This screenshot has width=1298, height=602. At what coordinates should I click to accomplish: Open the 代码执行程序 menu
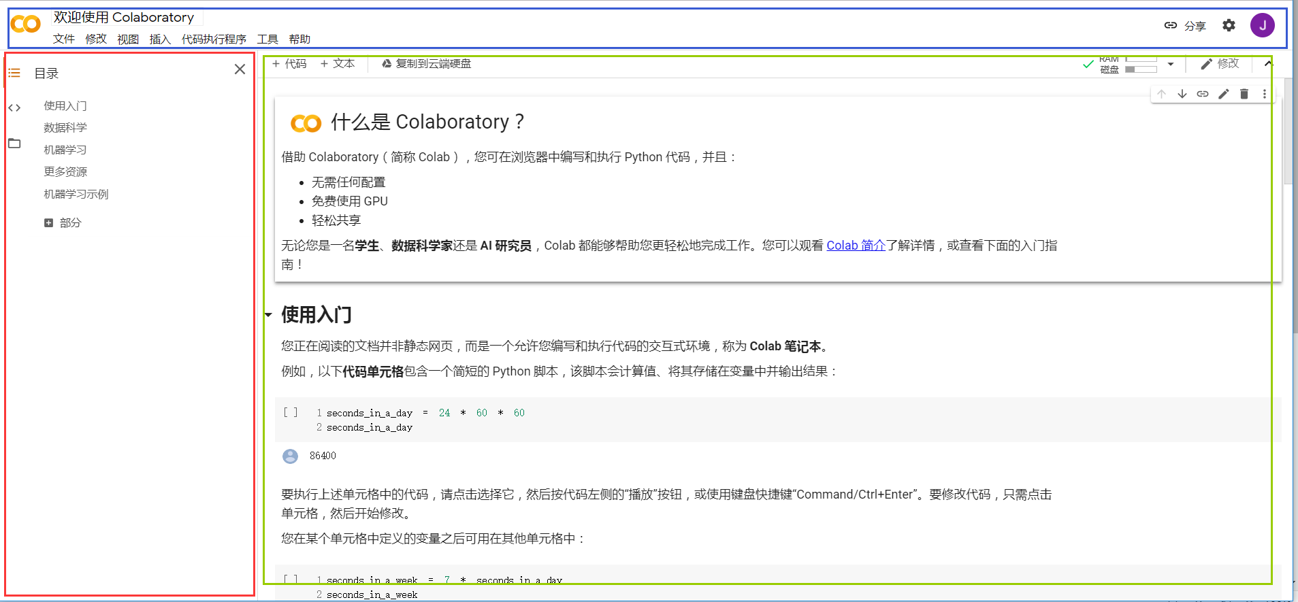214,39
